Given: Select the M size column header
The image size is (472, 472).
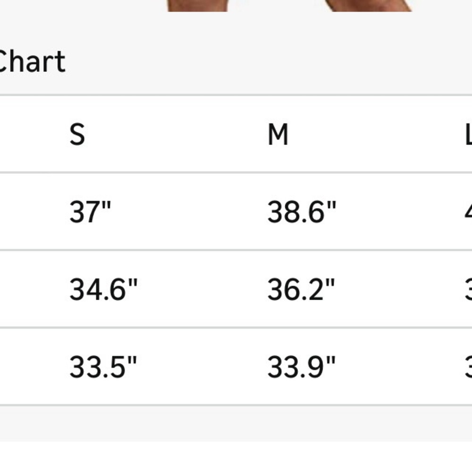Looking at the screenshot, I should tap(278, 135).
